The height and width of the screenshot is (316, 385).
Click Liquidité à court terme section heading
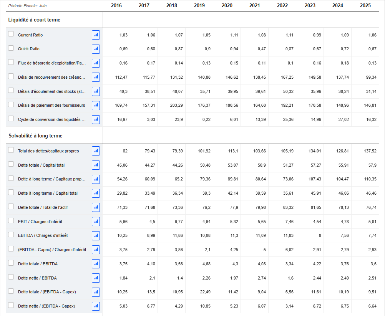point(34,20)
